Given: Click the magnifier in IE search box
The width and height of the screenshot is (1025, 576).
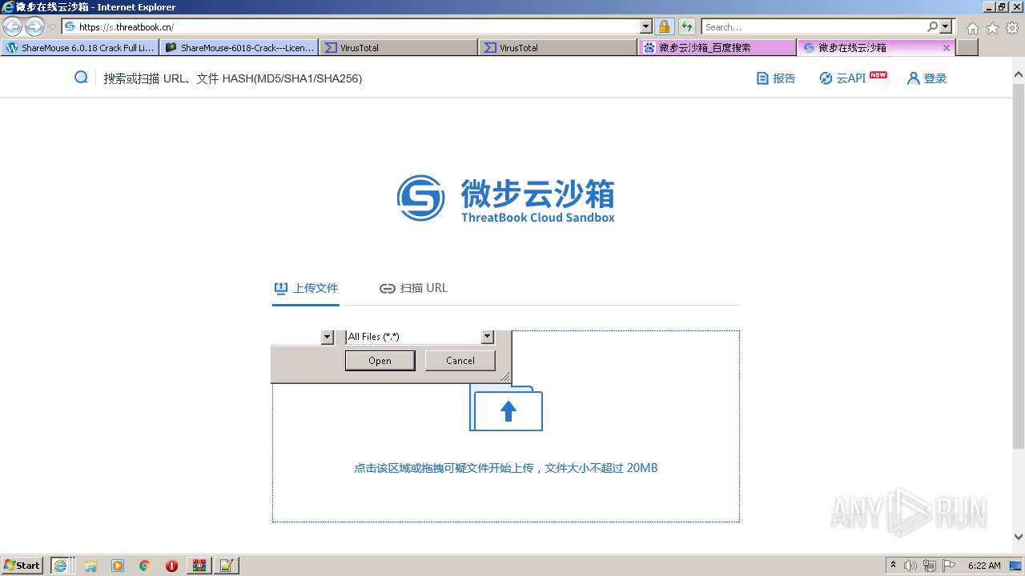Looking at the screenshot, I should pyautogui.click(x=932, y=26).
